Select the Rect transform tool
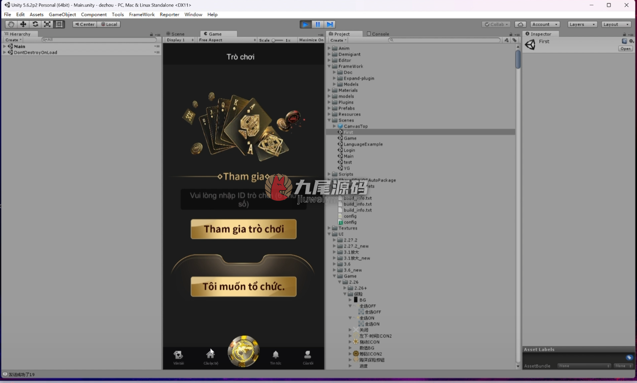The image size is (637, 383). (59, 24)
